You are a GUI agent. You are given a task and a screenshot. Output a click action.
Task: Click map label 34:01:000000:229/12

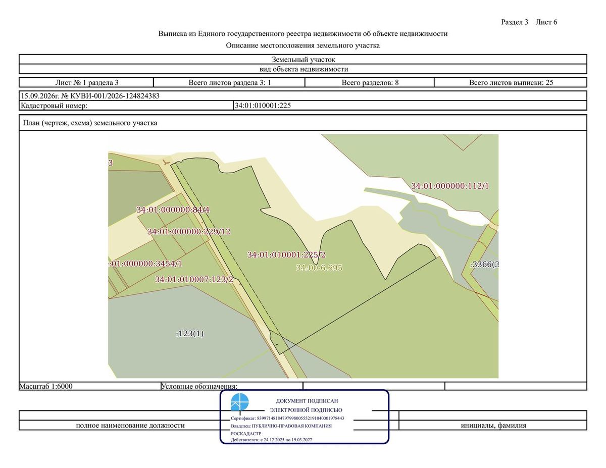pos(189,232)
